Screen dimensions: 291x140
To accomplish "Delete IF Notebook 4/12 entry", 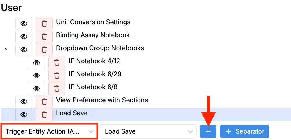I will click(57, 62).
